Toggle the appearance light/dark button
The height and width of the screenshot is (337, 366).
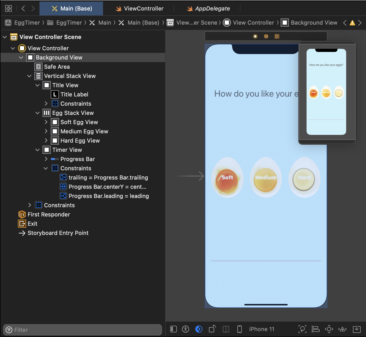pyautogui.click(x=199, y=329)
